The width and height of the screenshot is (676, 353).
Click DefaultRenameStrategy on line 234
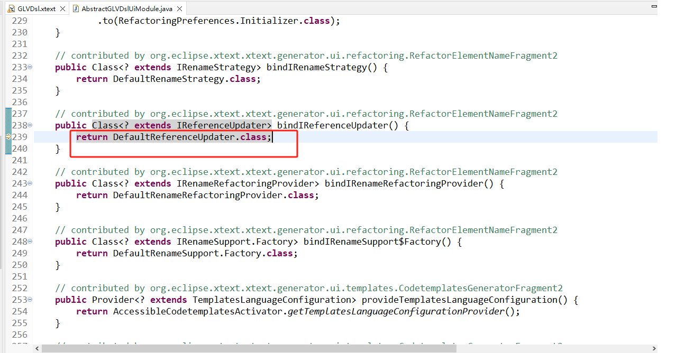tap(168, 79)
